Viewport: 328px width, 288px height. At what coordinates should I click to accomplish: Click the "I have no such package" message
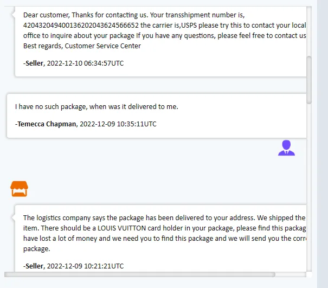[x=97, y=107]
